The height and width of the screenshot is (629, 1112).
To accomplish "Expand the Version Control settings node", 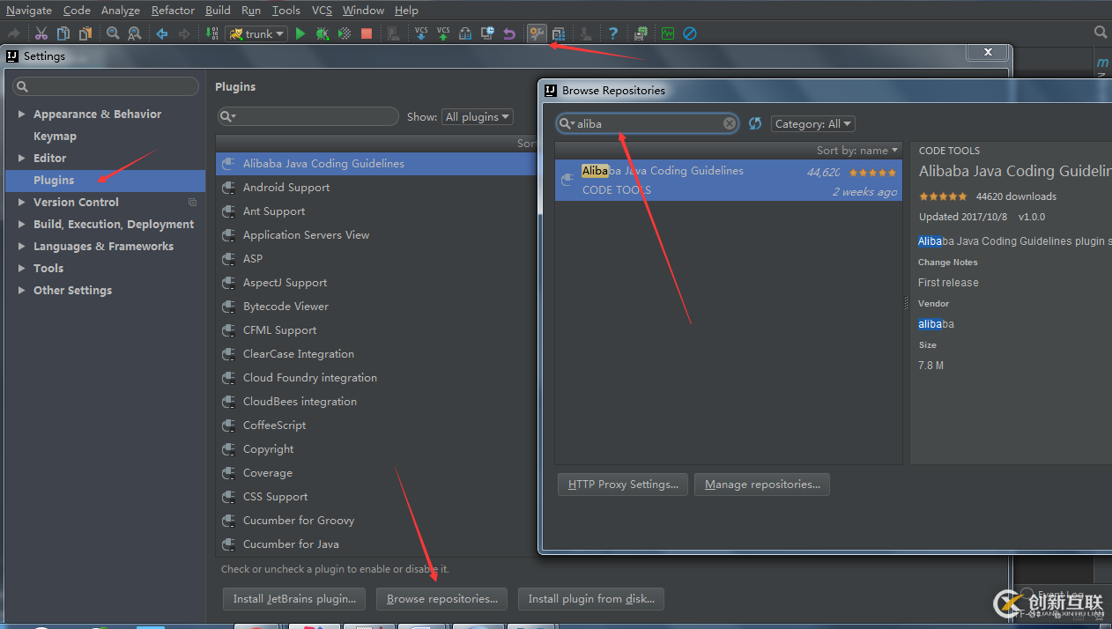I will 22,203.
